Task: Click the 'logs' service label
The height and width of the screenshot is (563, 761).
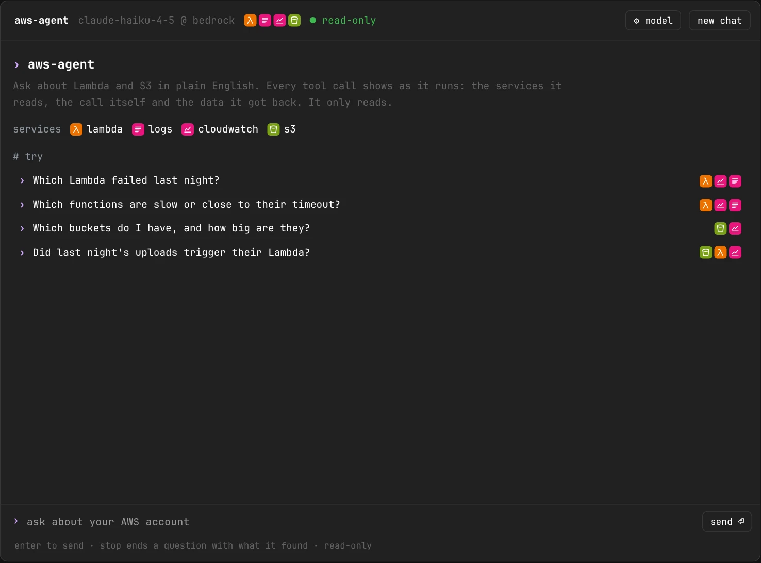Action: [x=160, y=129]
